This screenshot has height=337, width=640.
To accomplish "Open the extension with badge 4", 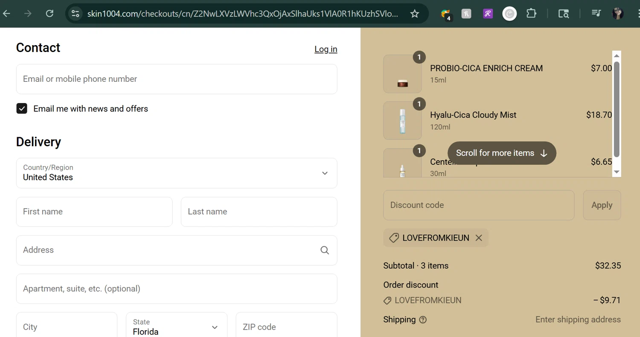I will click(446, 14).
